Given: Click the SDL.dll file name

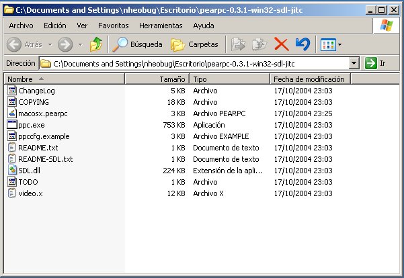Looking at the screenshot, I should [x=29, y=171].
